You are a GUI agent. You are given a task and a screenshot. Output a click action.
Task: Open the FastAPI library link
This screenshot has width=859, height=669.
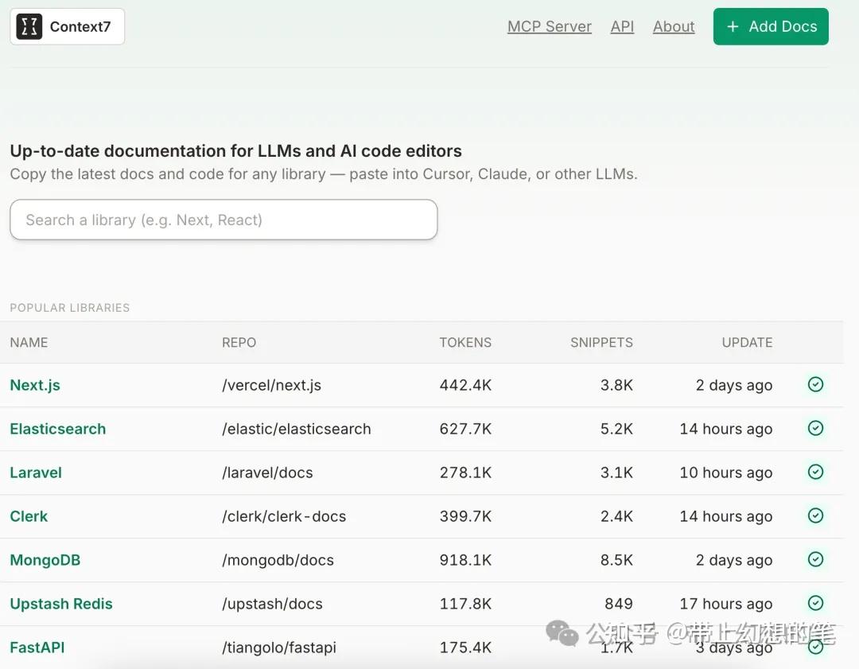click(37, 648)
